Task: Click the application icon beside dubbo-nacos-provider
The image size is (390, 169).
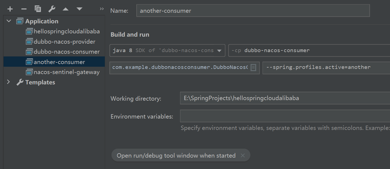Action: [x=29, y=42]
